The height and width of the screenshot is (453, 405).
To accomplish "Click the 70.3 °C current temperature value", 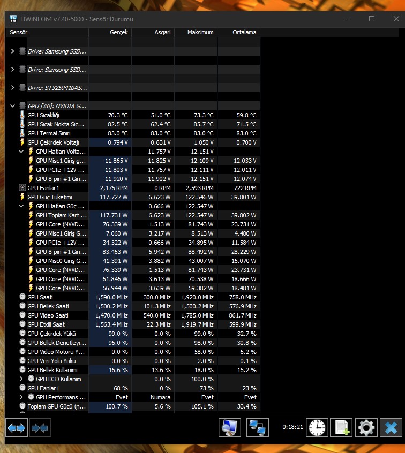I will tap(118, 115).
